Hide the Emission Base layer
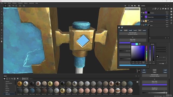The image size is (173, 97). 142,17
